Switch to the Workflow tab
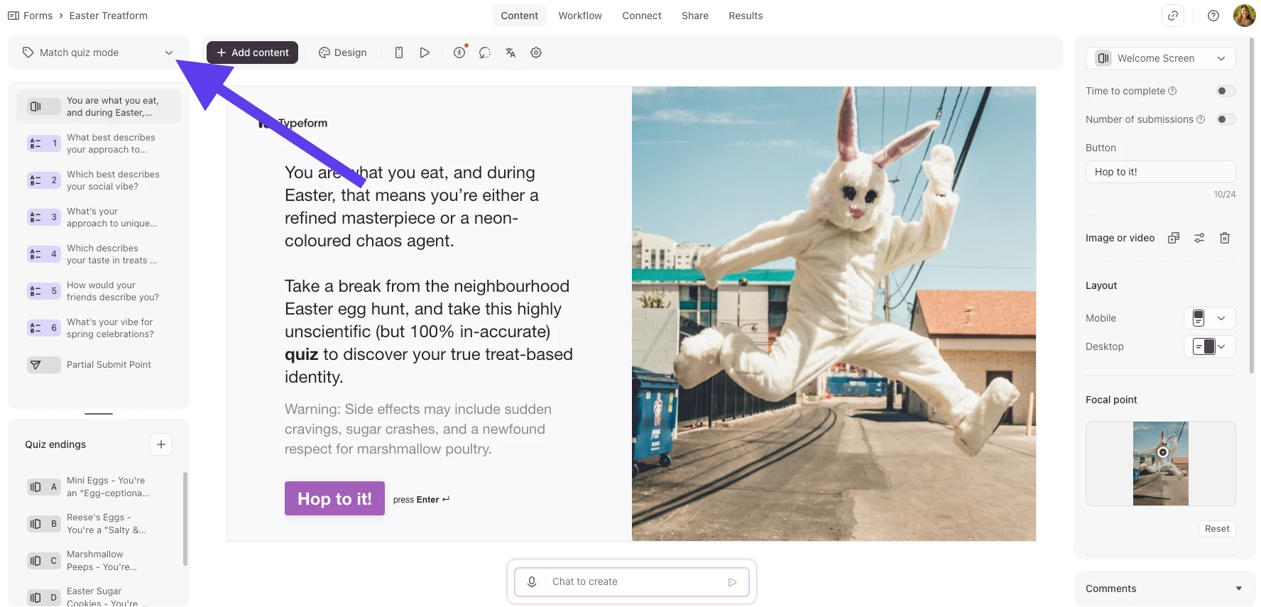 point(580,16)
